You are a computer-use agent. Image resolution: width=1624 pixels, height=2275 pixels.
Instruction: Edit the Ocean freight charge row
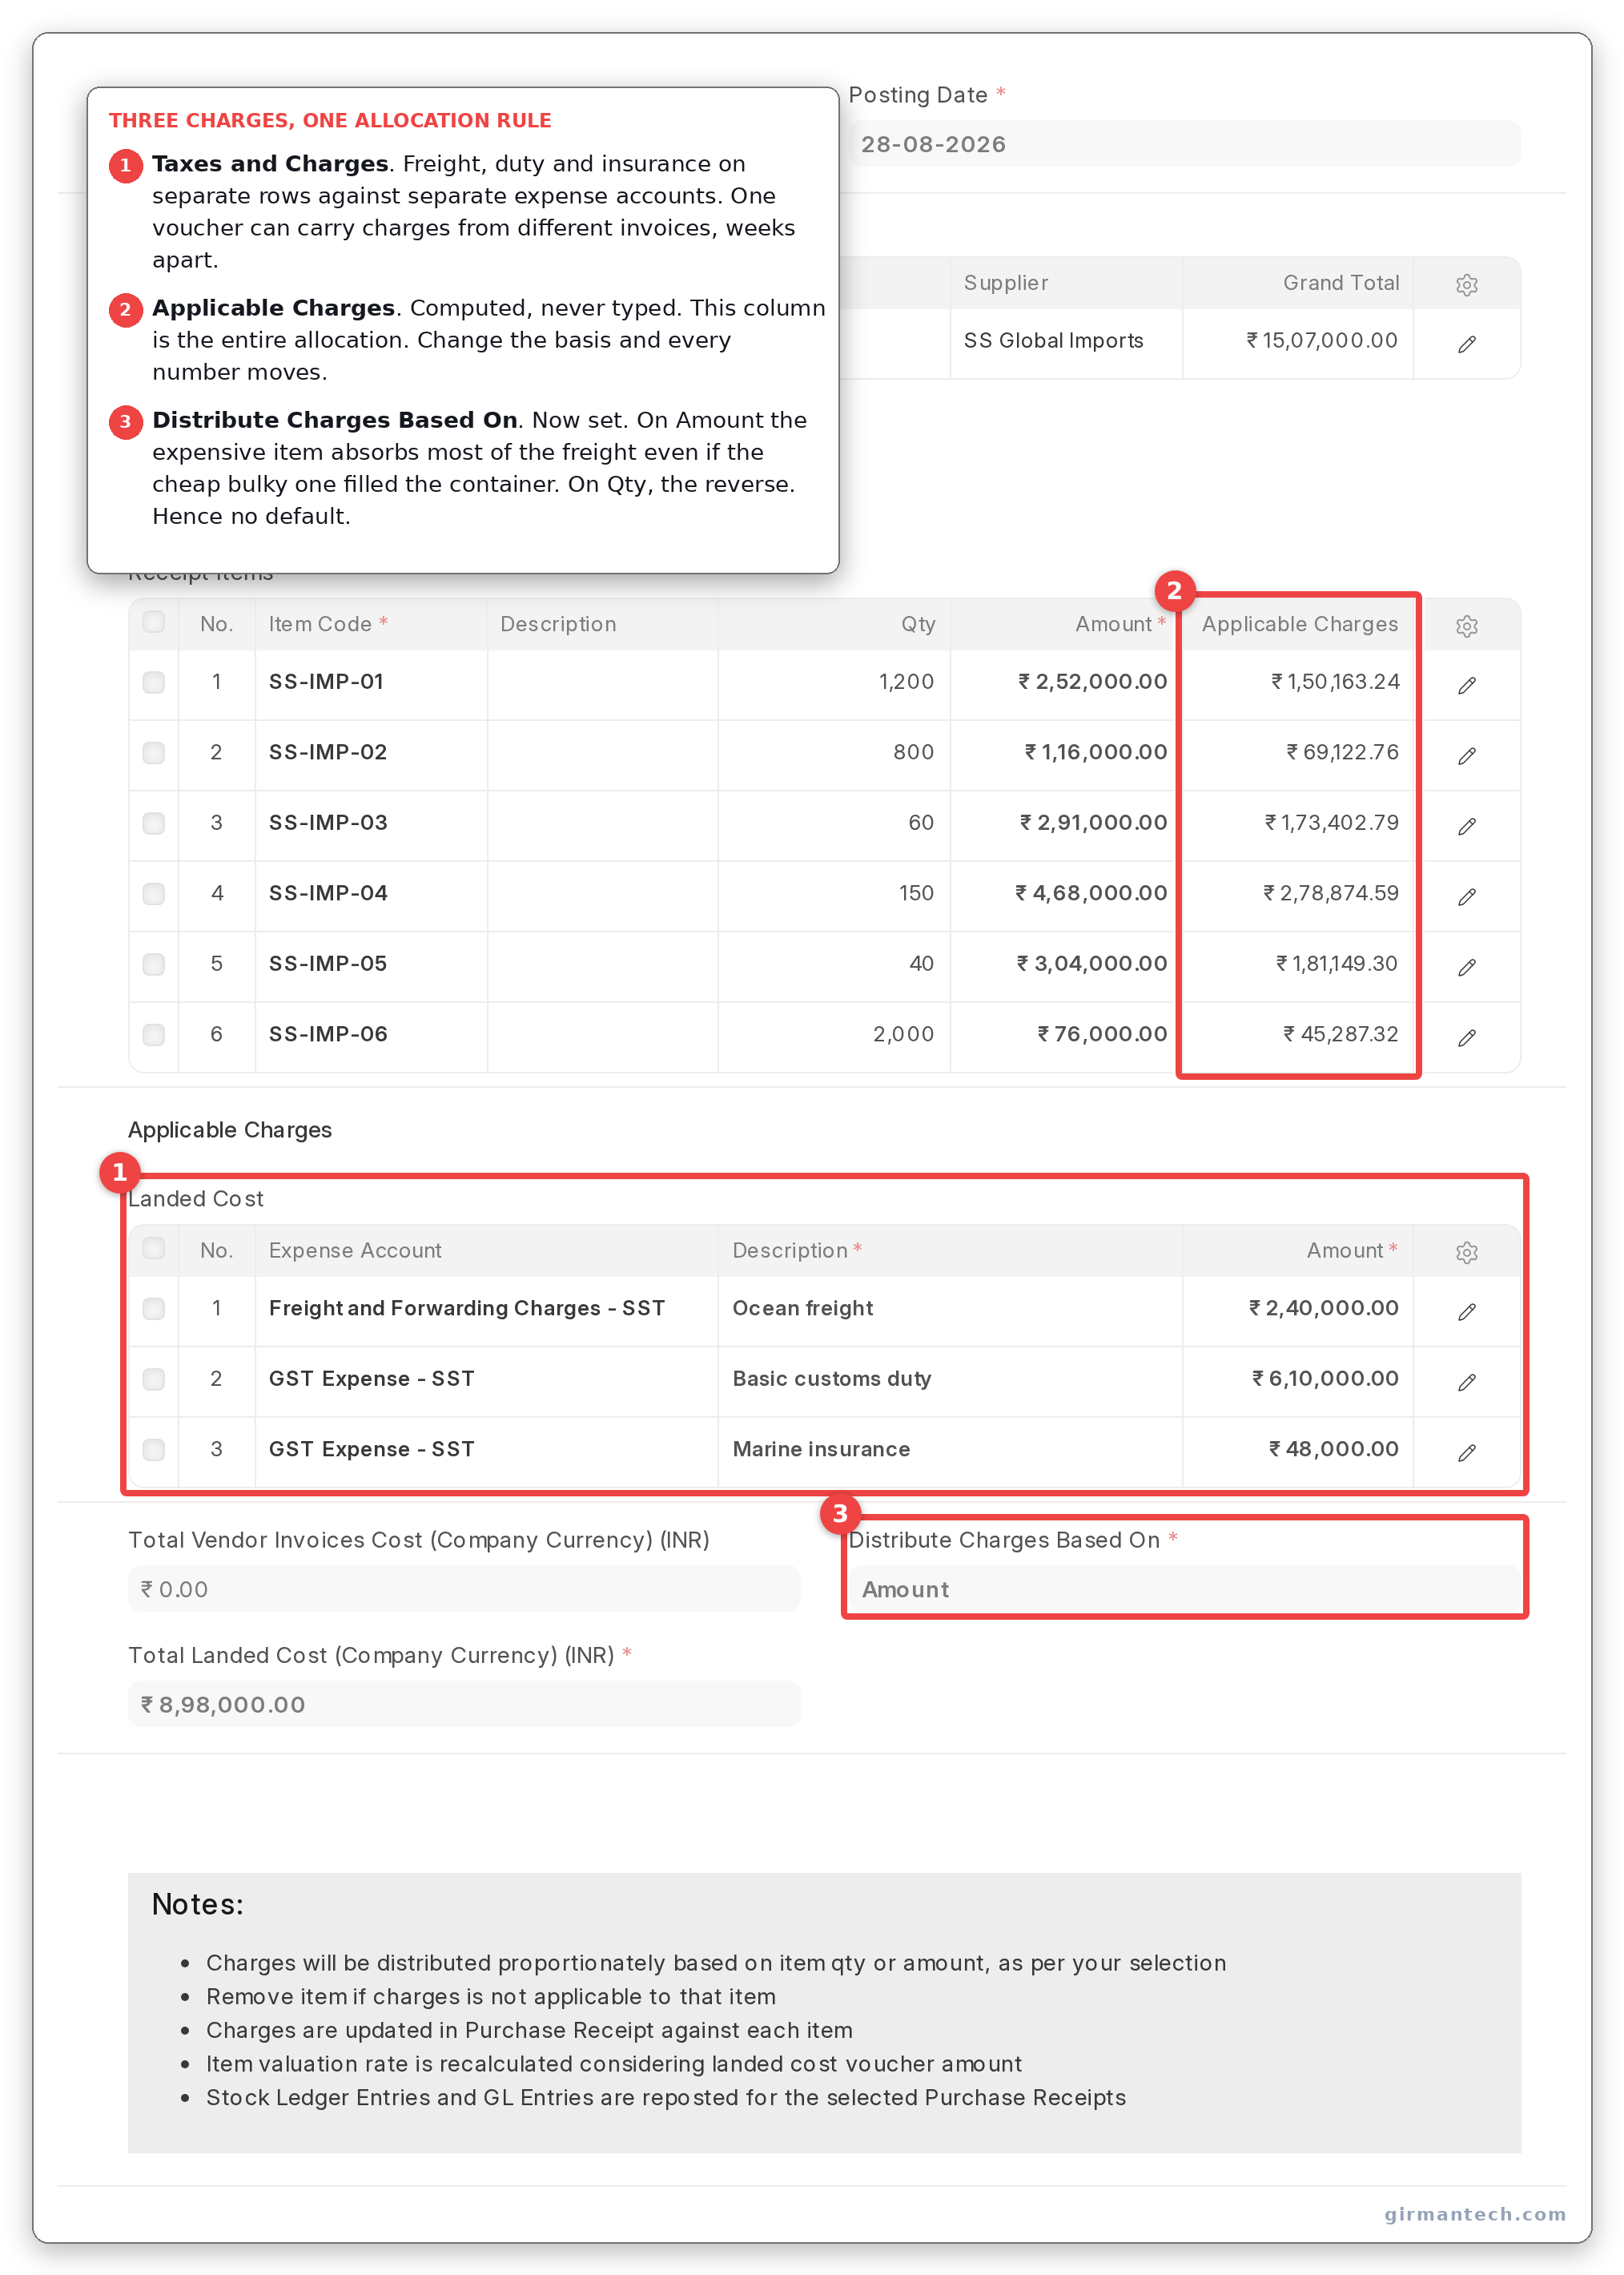coord(1466,1311)
